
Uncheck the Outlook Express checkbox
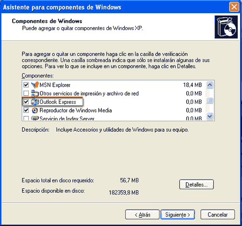tap(26, 102)
